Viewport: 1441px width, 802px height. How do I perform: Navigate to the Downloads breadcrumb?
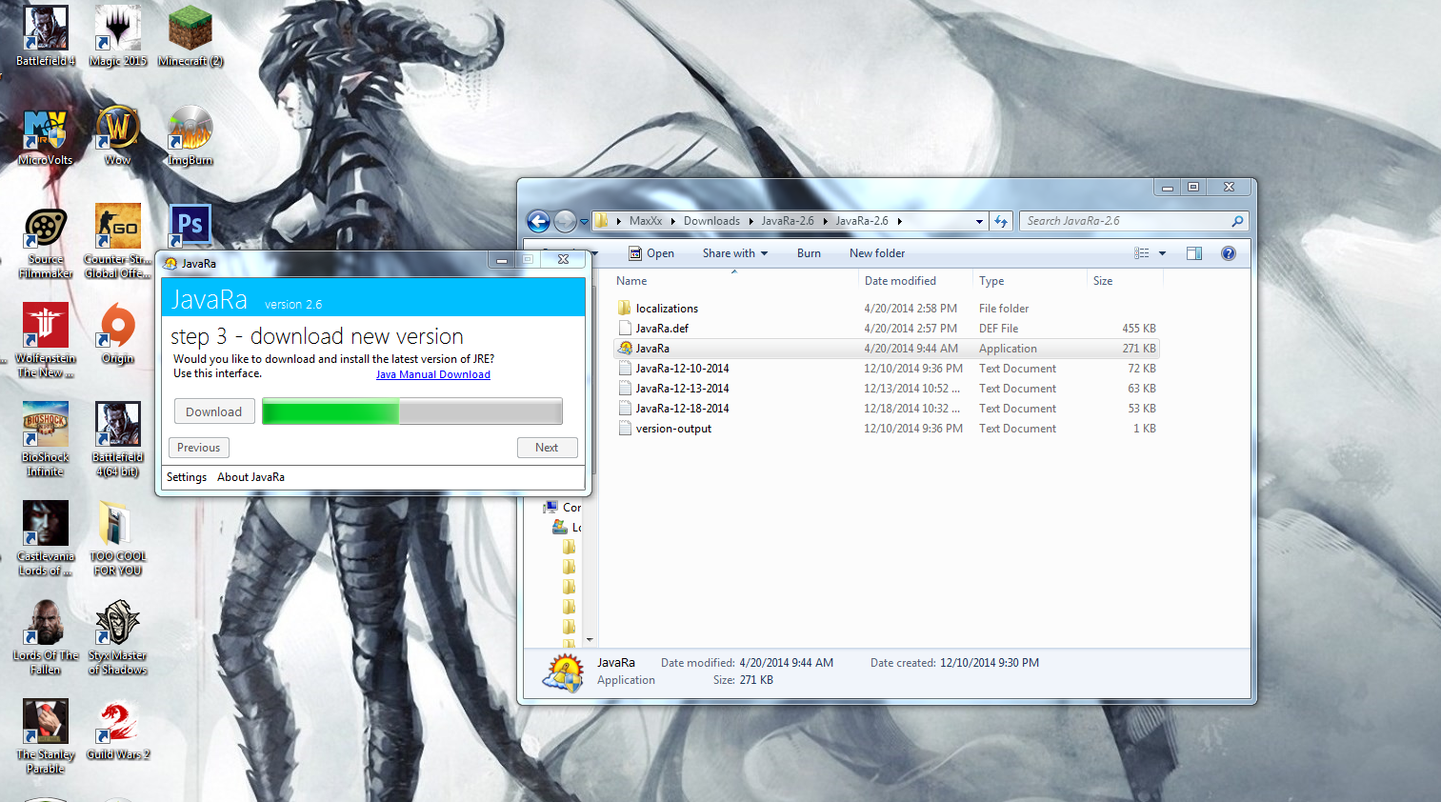[711, 221]
